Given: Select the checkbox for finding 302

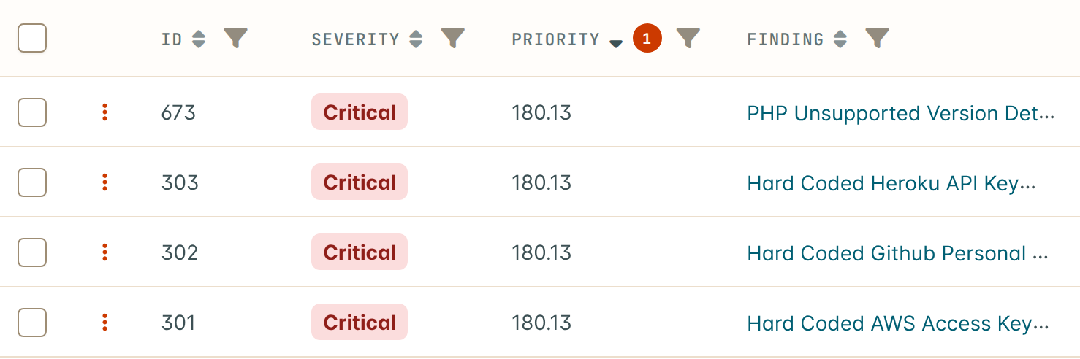Looking at the screenshot, I should (x=32, y=252).
